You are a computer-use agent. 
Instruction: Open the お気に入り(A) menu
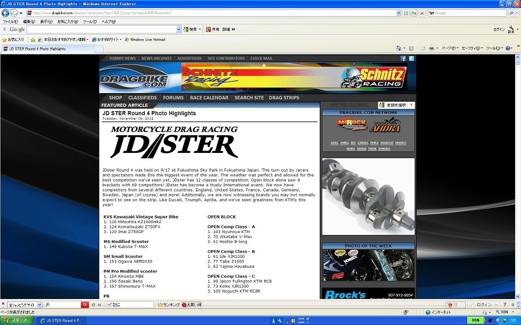(x=68, y=21)
